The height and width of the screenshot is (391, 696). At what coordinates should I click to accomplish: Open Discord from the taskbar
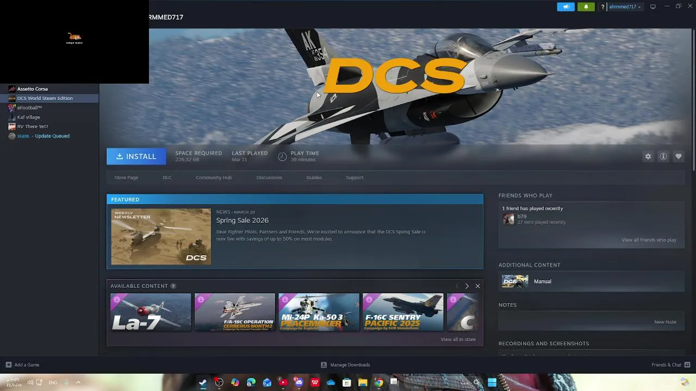299,382
